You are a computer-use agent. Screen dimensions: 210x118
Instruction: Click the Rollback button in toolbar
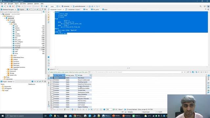tap(36, 6)
